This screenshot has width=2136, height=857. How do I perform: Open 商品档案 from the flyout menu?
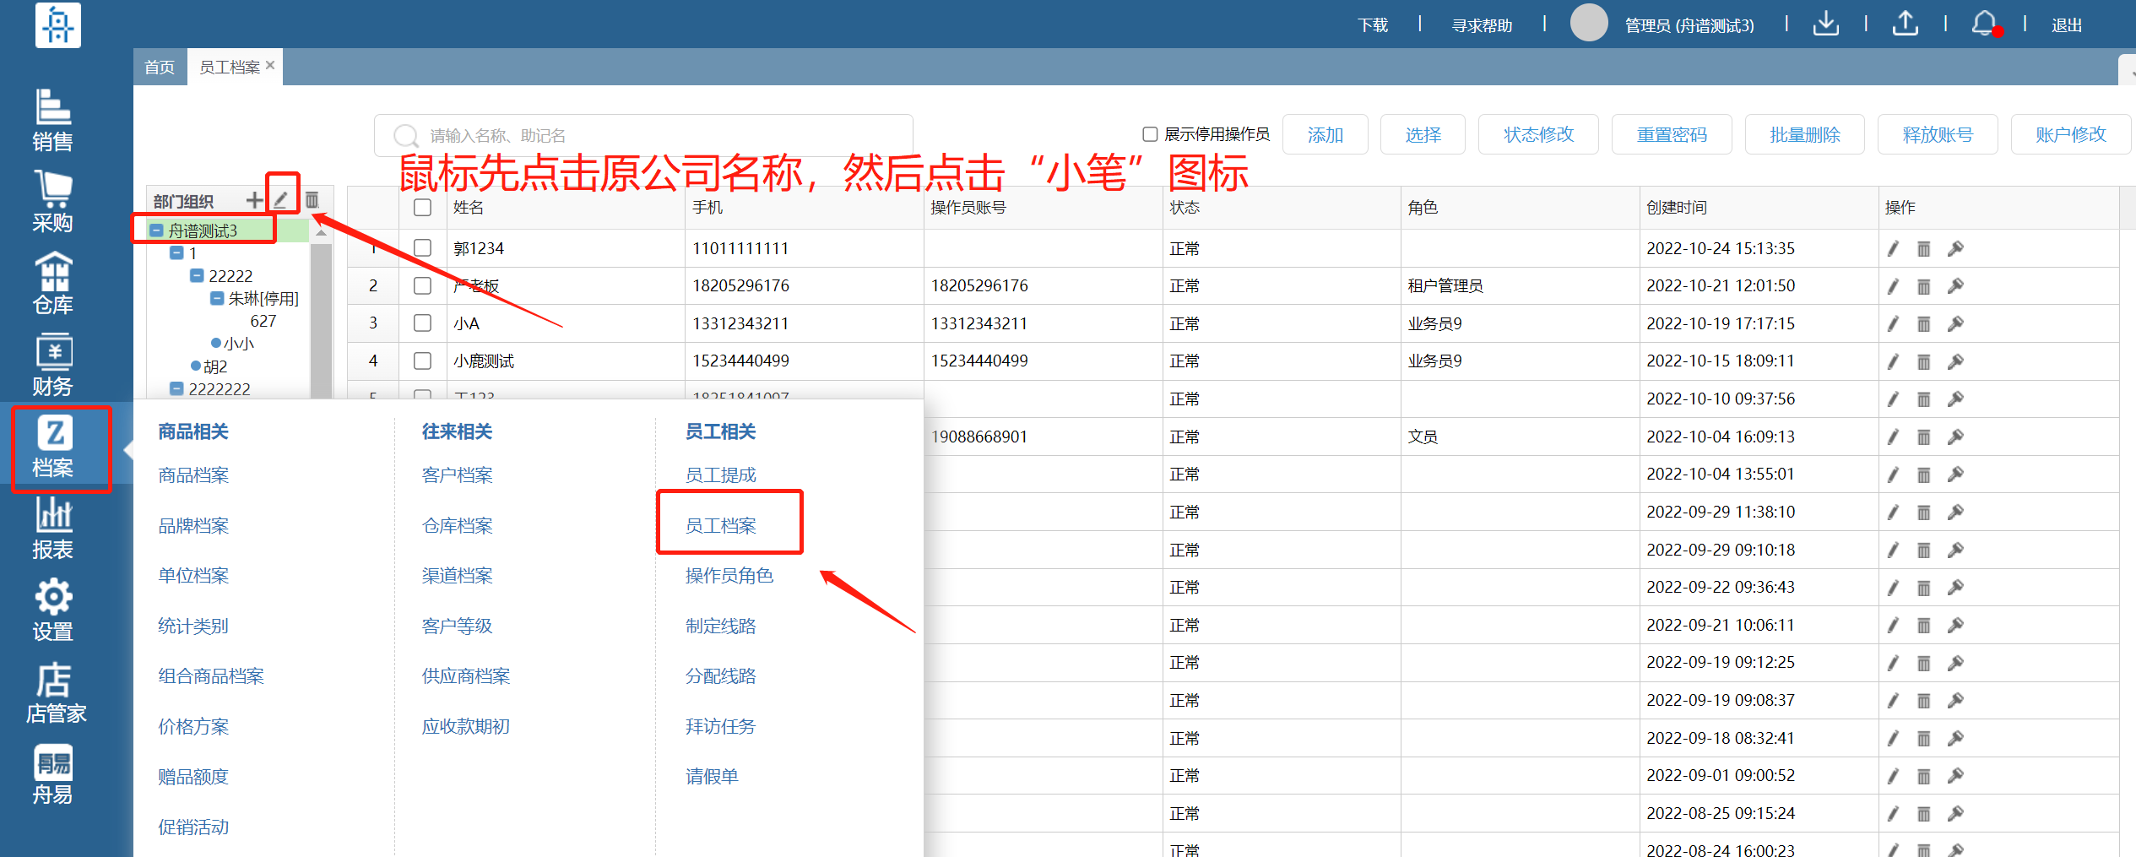193,475
